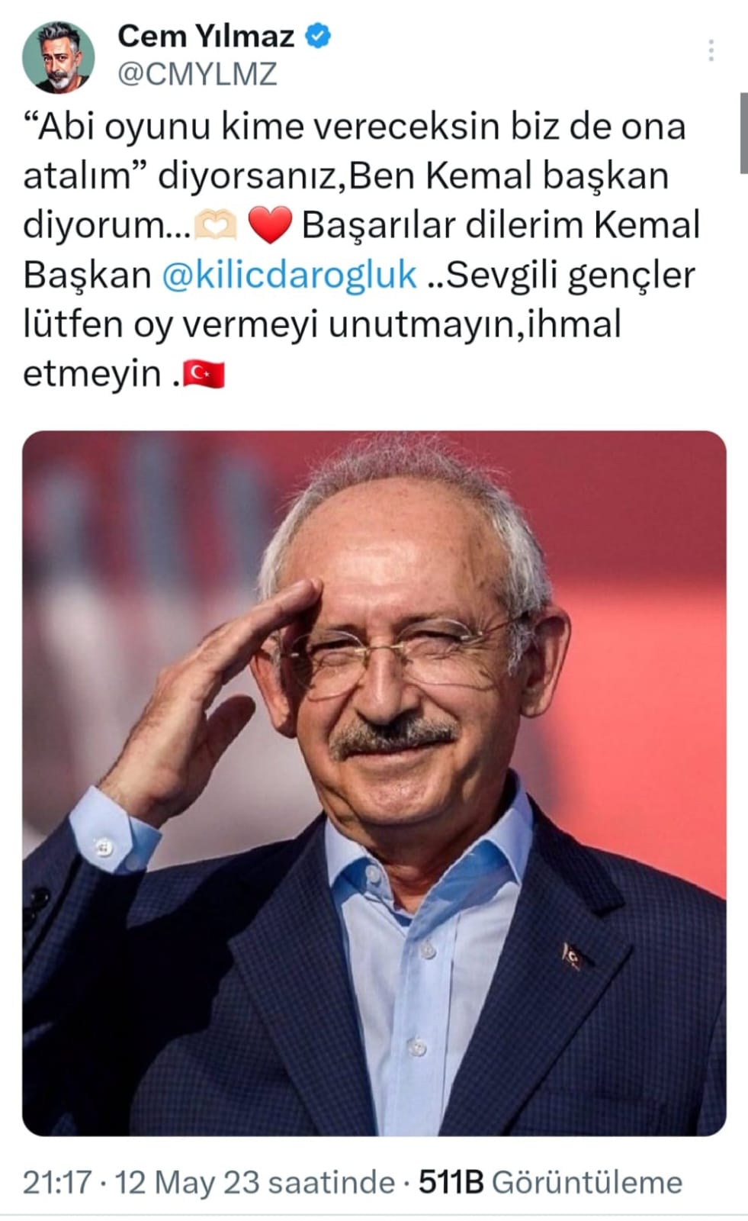This screenshot has height=1221, width=748.
Task: Open the 511B Görüntüleme view count
Action: [550, 1182]
